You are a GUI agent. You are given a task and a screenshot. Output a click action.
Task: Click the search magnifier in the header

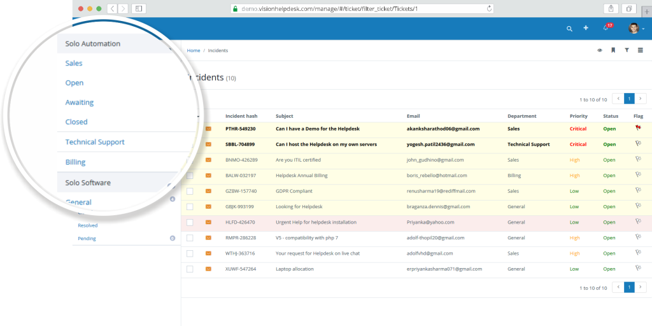(569, 29)
